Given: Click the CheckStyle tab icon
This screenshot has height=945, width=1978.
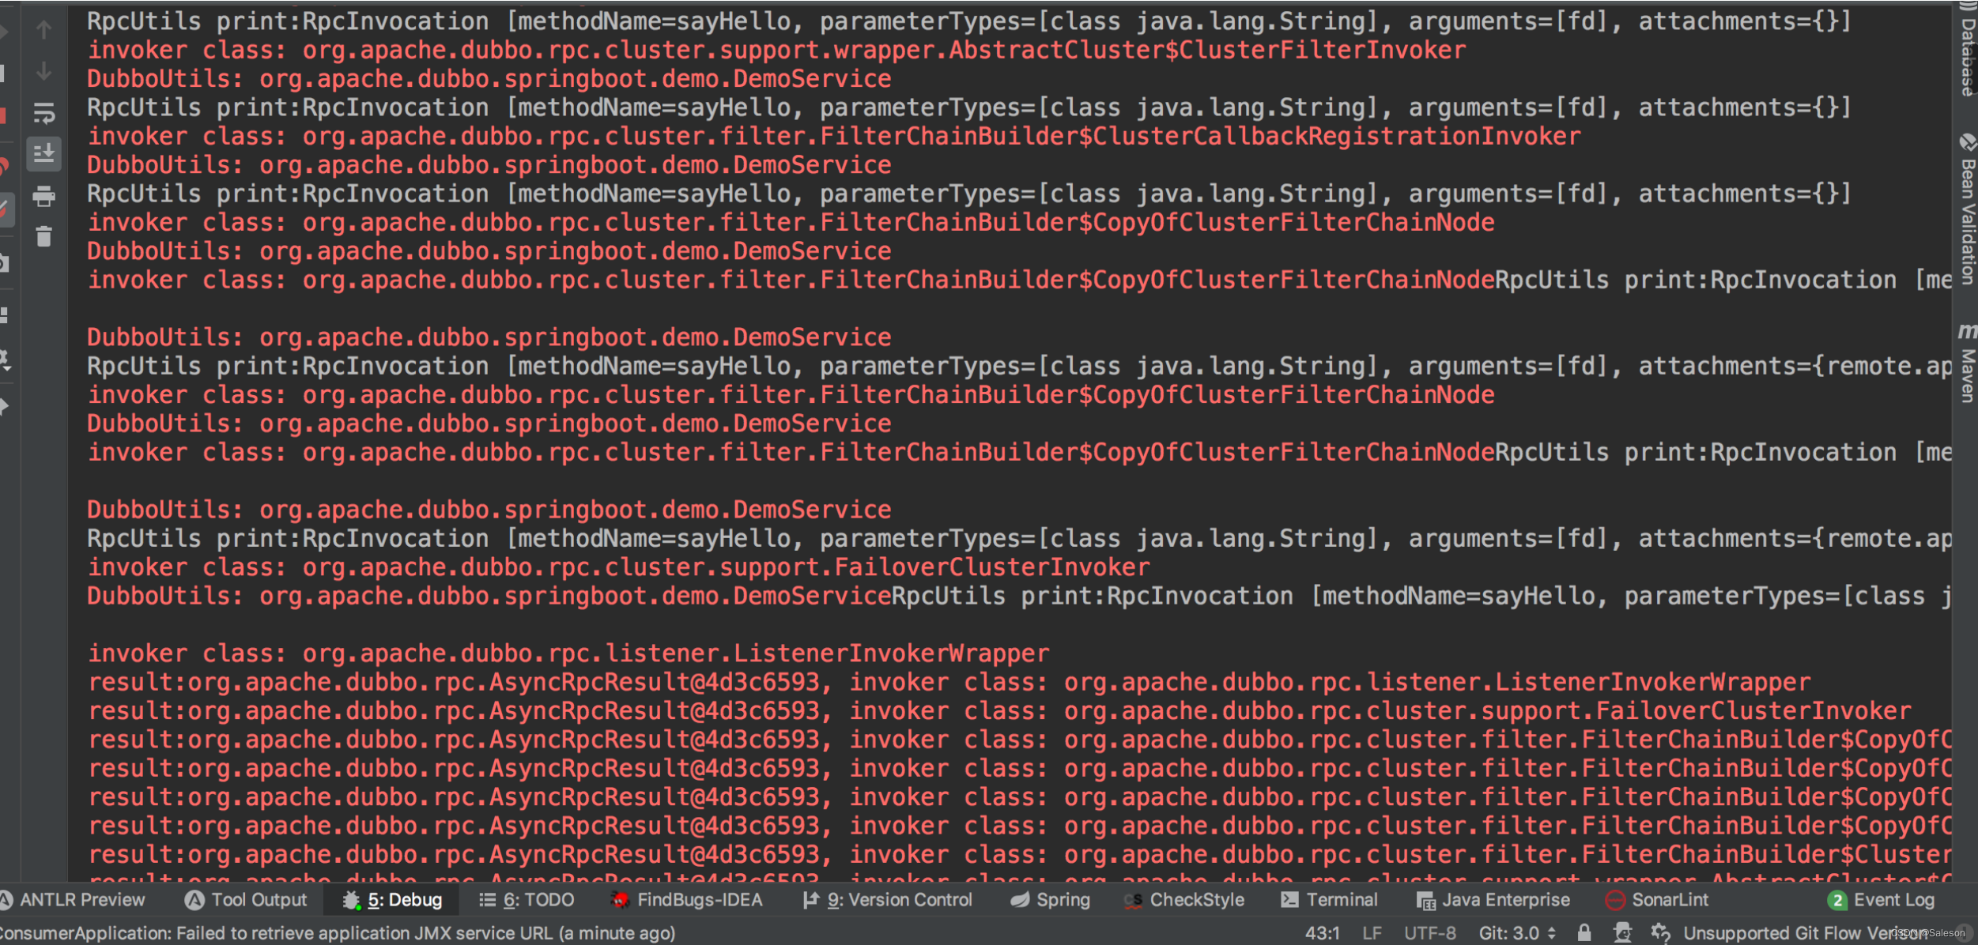Looking at the screenshot, I should [x=1134, y=900].
